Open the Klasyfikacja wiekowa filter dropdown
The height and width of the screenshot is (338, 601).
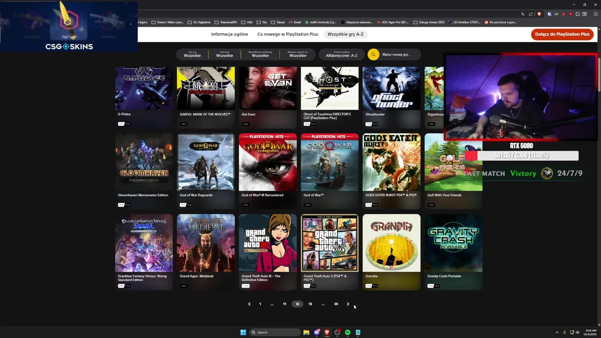point(260,54)
